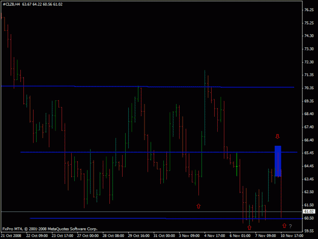Click the 27 Oct 00:00 time label

tap(88, 236)
